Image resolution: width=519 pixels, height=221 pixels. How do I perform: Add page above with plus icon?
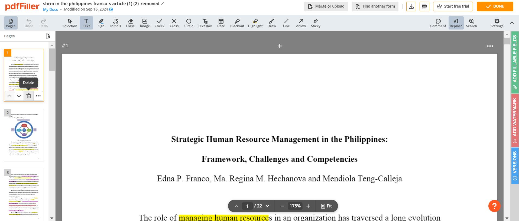coord(280,46)
